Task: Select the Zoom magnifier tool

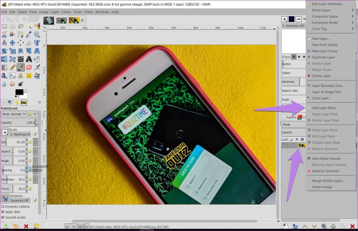Action: tap(37, 35)
